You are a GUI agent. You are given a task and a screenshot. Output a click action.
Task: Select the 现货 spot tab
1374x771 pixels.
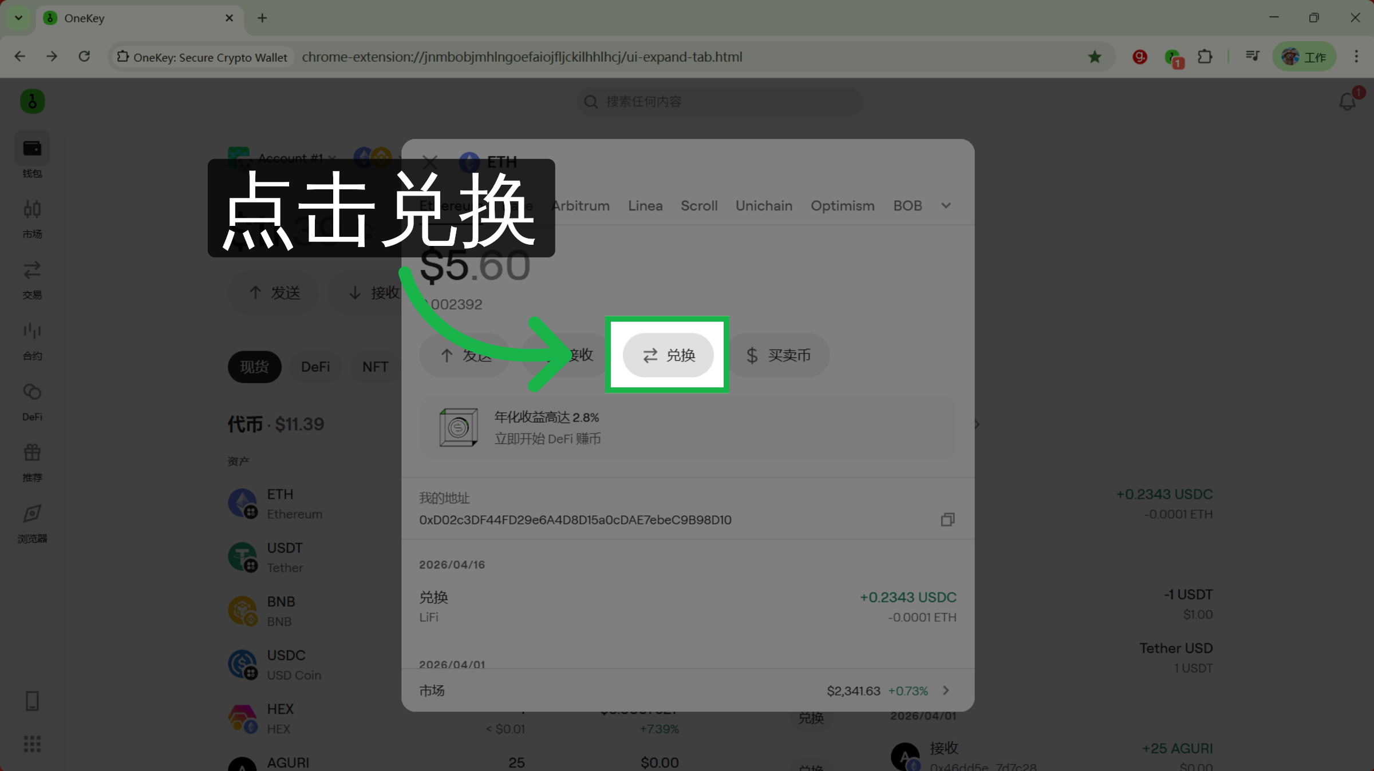[254, 367]
